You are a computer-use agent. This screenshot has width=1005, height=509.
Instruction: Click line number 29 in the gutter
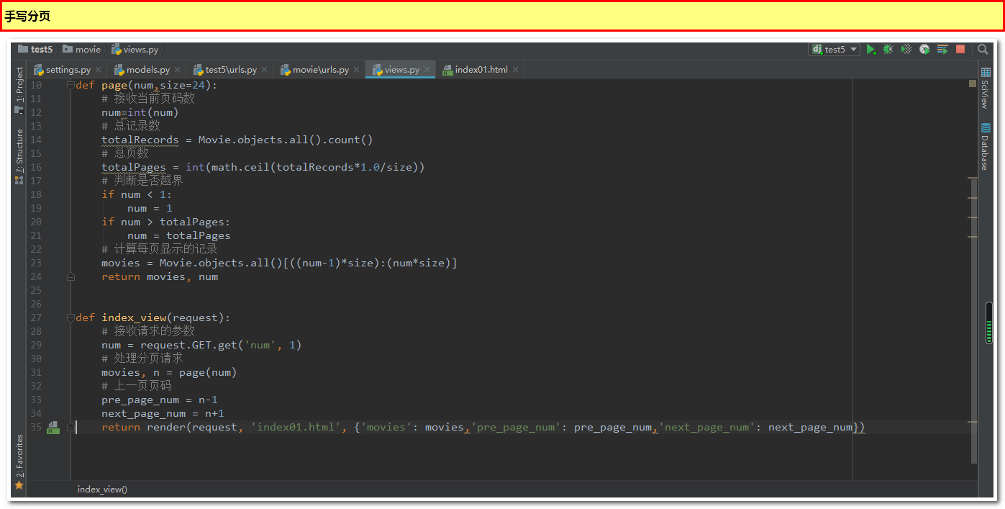(x=36, y=345)
